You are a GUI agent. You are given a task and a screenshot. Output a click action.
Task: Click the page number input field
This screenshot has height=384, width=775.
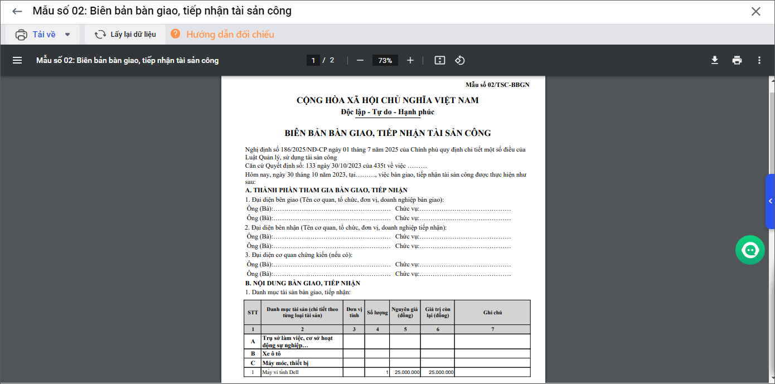coord(313,60)
